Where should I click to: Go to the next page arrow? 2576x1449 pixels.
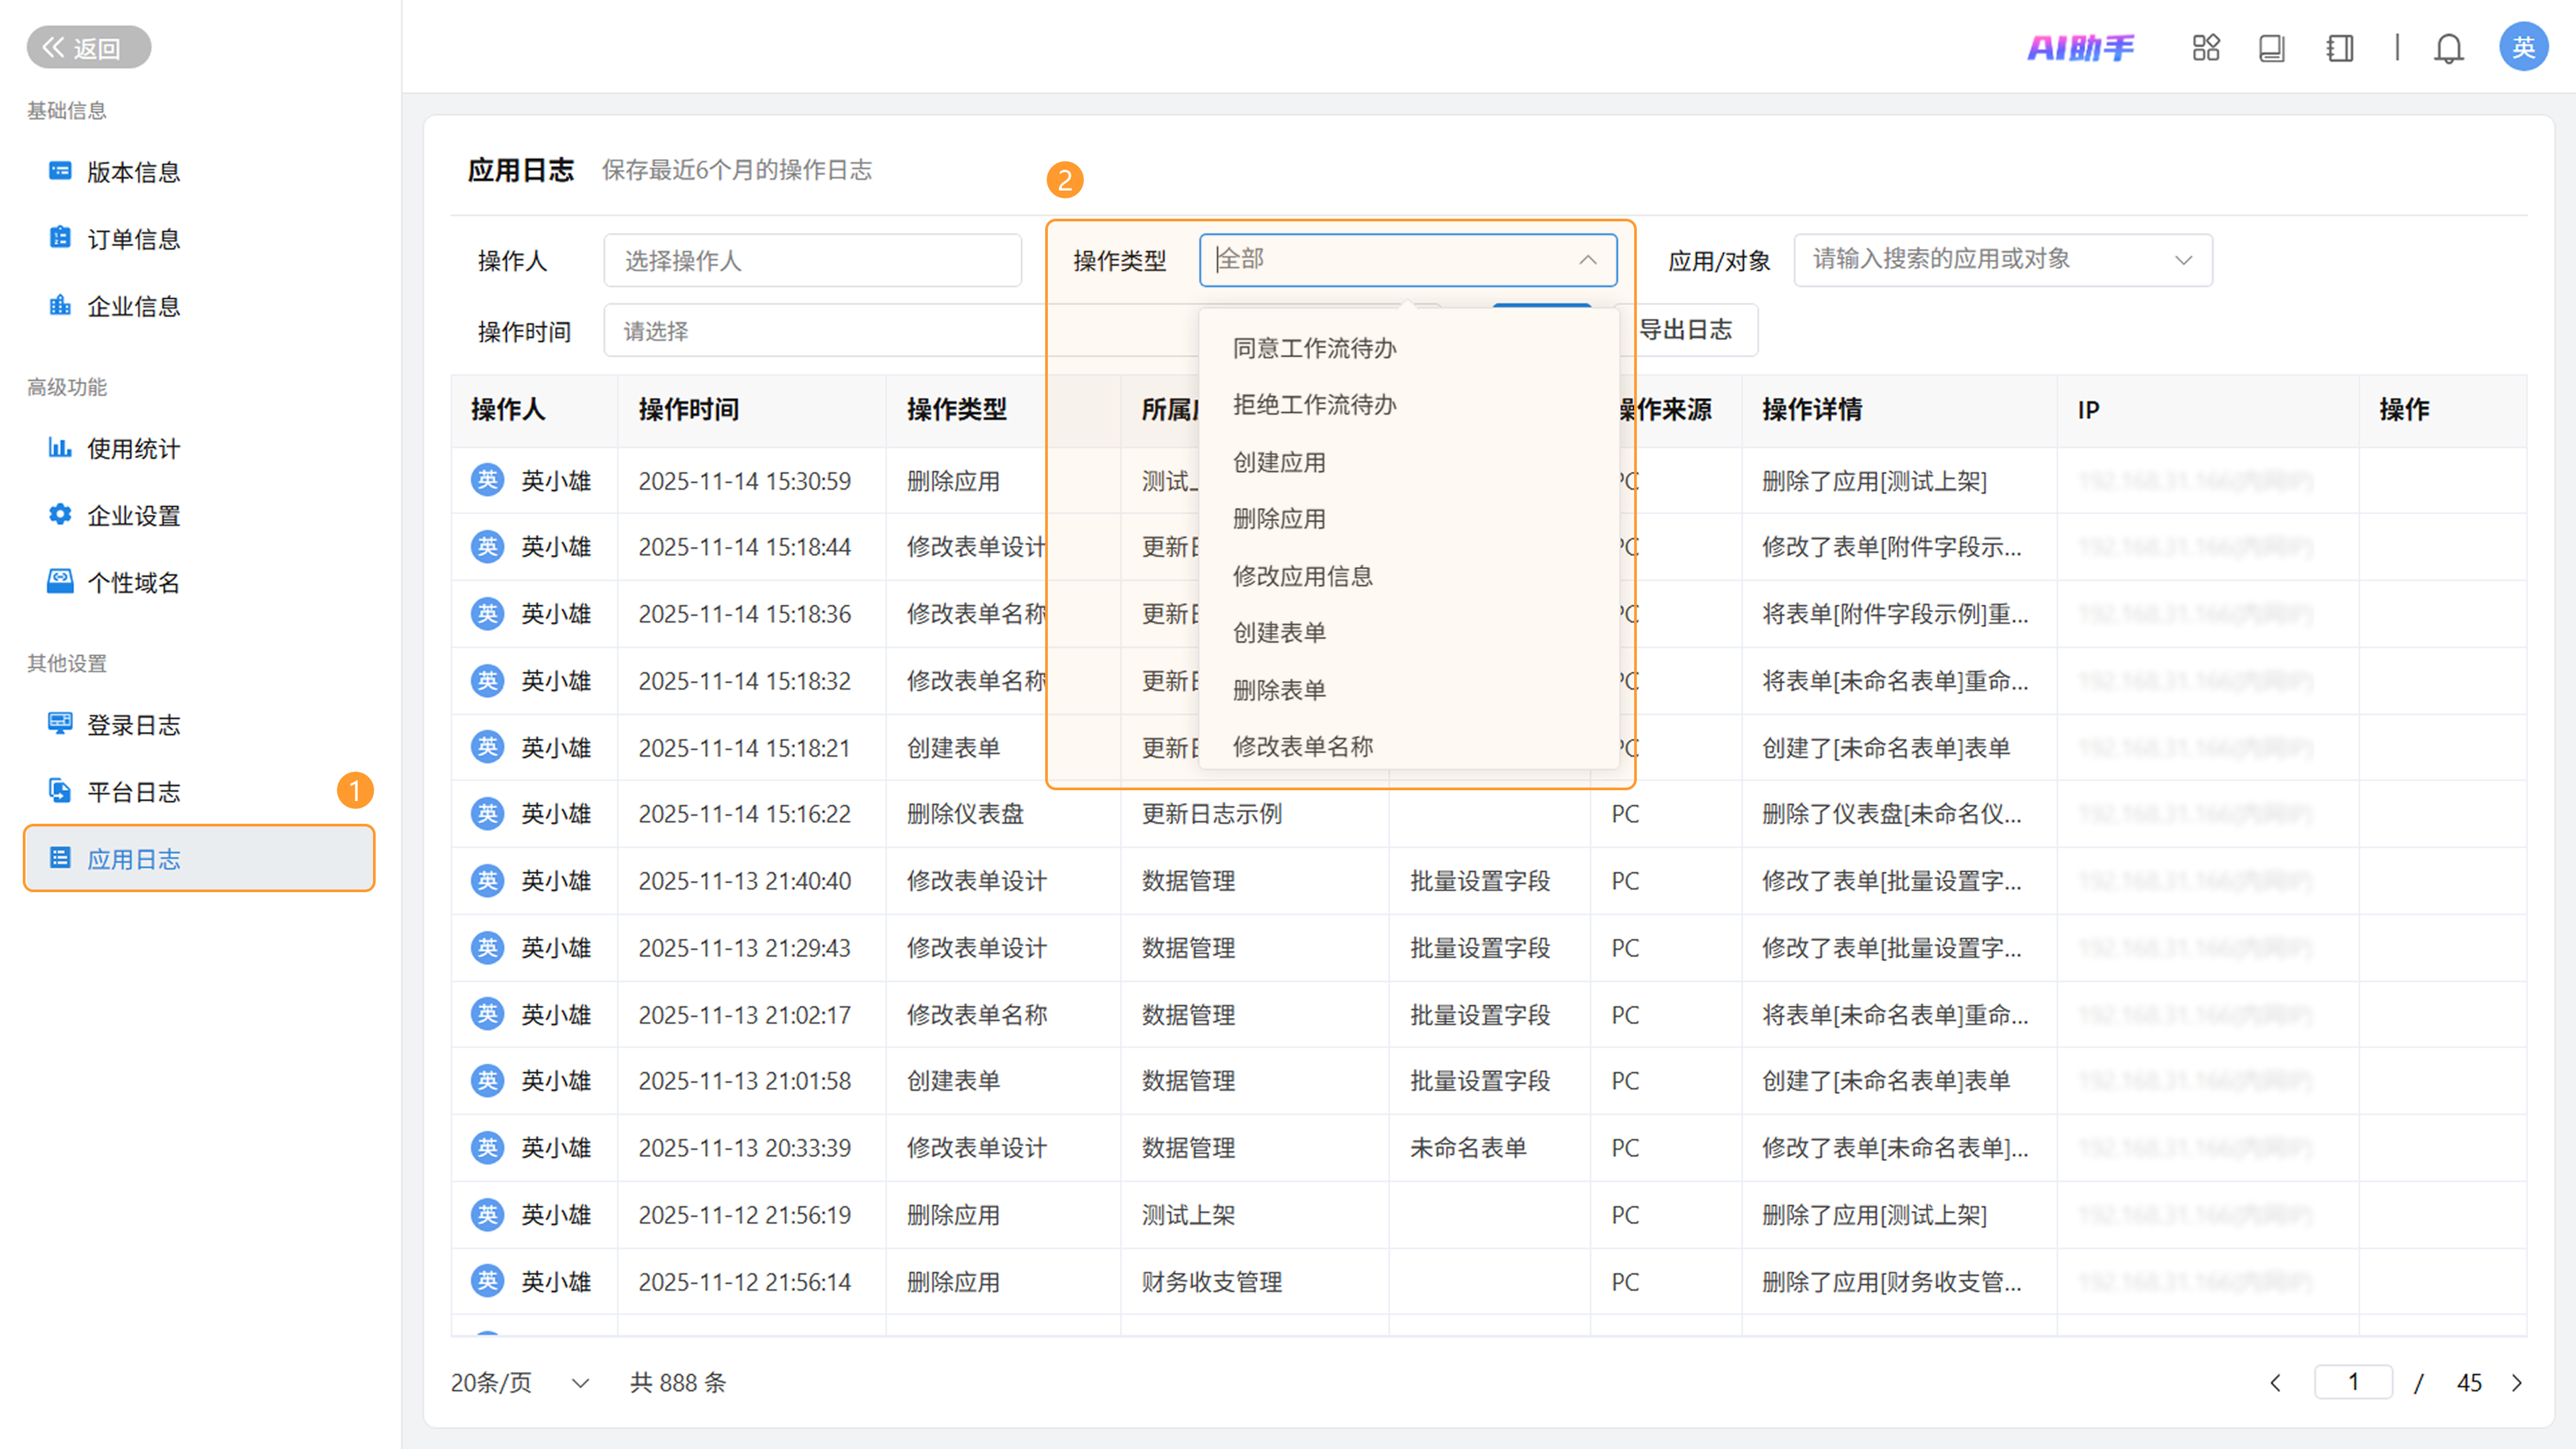(x=2517, y=1382)
